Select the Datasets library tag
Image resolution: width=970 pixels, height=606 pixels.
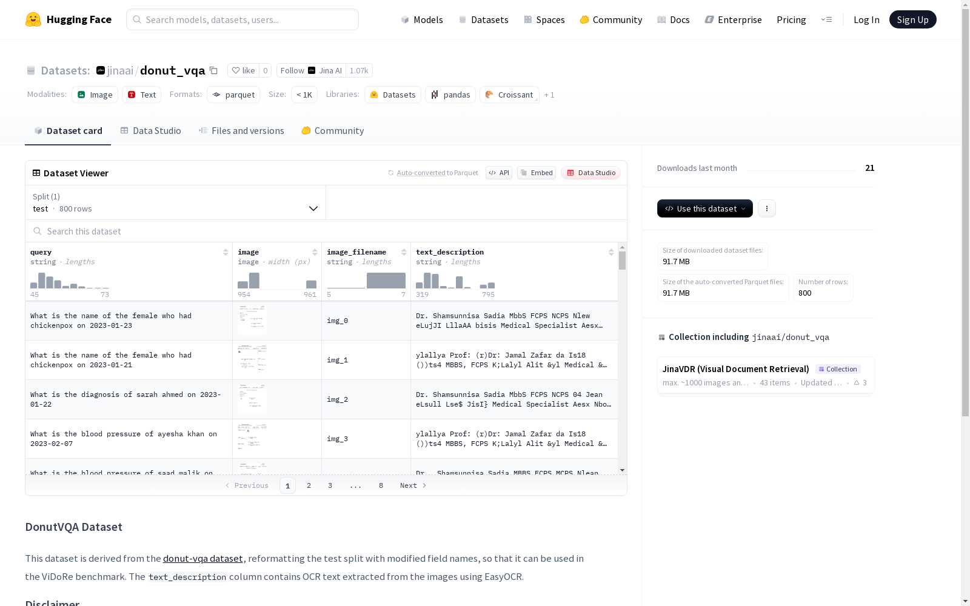[393, 95]
